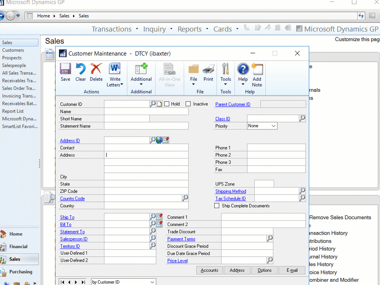380x285 pixels.
Task: Open Class ID lookup magnifier
Action: click(x=302, y=118)
